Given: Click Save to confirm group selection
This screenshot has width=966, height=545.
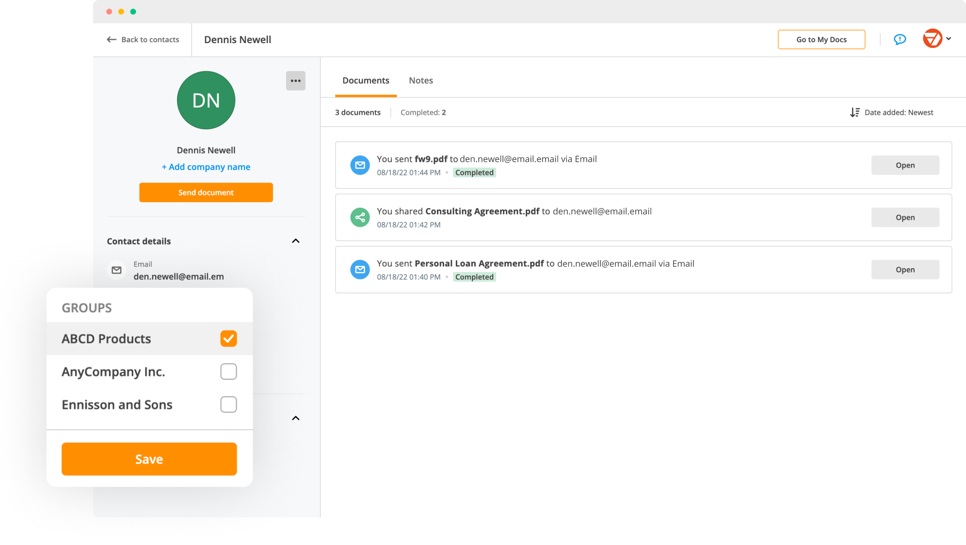Looking at the screenshot, I should [149, 459].
